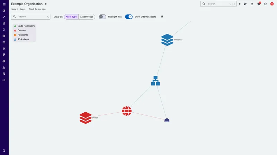The height and width of the screenshot is (155, 277).
Task: Select the blue IP Address stack node
Action: [167, 40]
